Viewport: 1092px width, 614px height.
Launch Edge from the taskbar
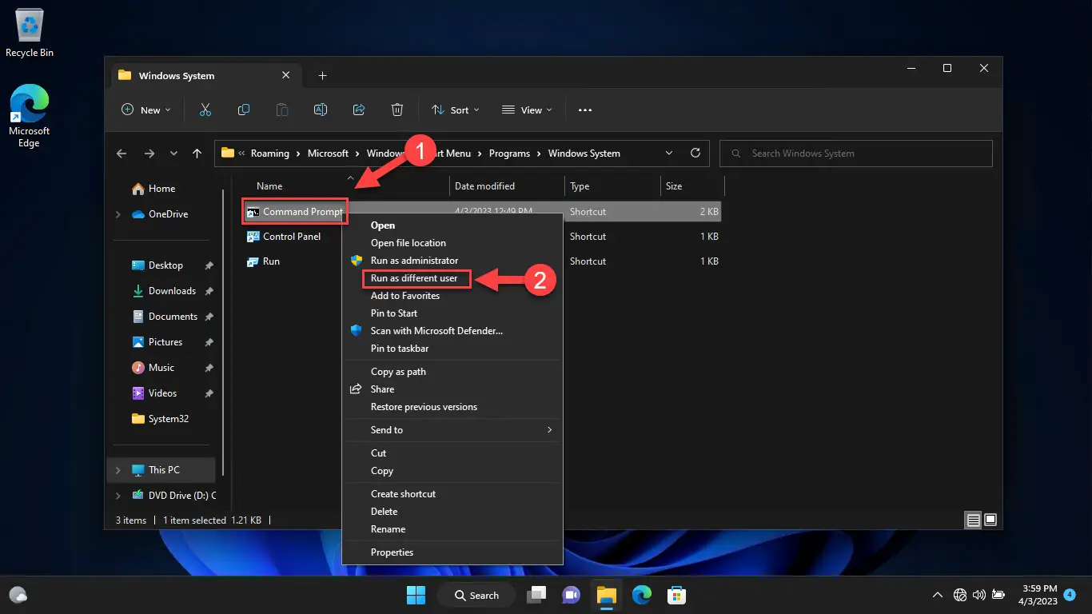coord(642,595)
